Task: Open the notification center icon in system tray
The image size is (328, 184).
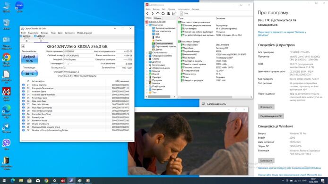Action: coord(323,181)
